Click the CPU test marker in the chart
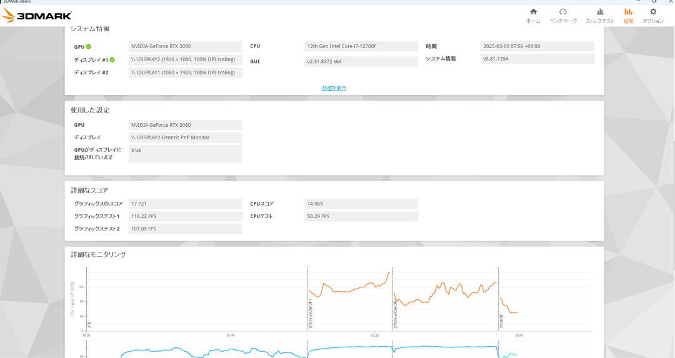Viewport: 675px width, 358px height. point(501,321)
